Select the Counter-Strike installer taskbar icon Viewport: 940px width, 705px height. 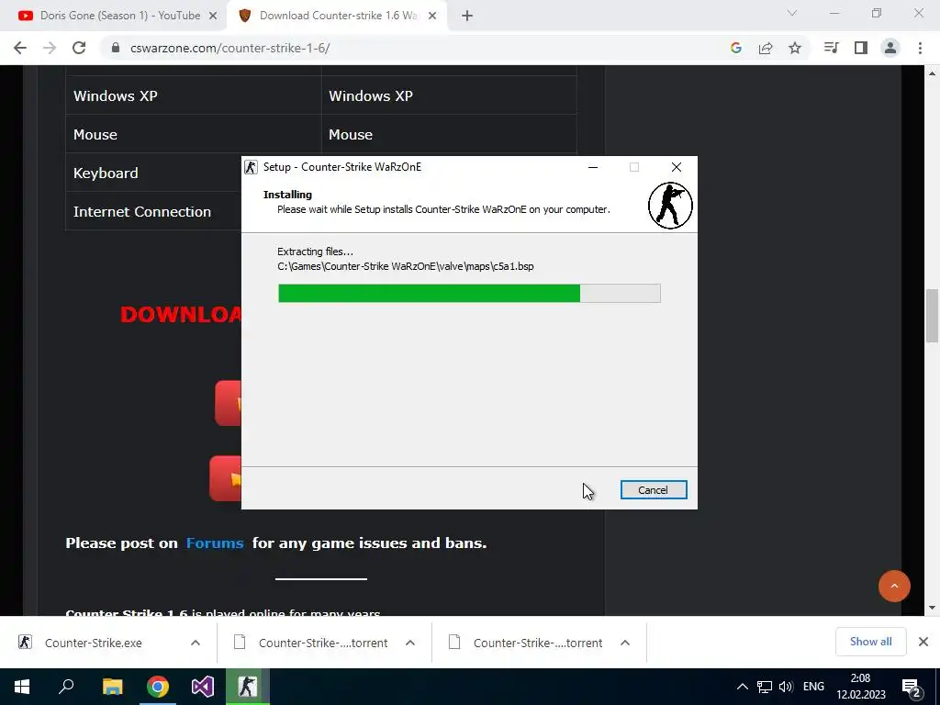coord(248,687)
